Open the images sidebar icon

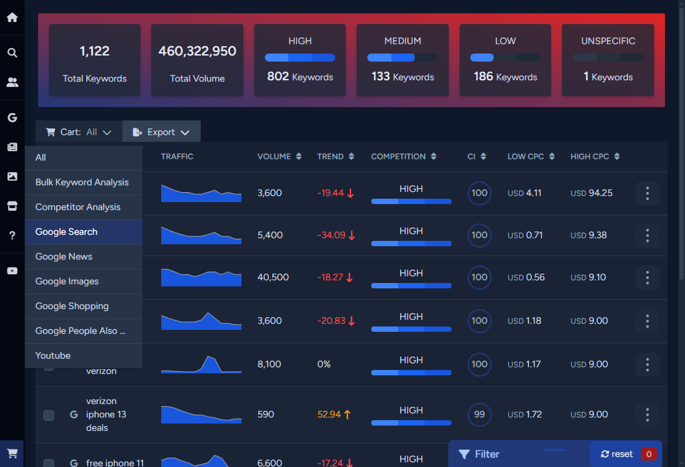[x=12, y=177]
